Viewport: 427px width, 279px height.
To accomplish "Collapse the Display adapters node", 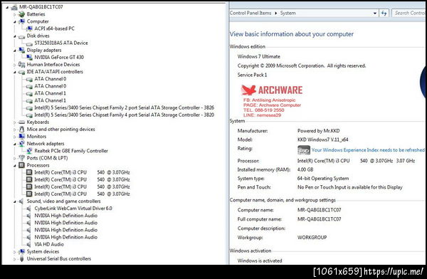I will [x=15, y=51].
